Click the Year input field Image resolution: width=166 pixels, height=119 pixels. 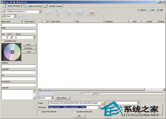(4, 37)
